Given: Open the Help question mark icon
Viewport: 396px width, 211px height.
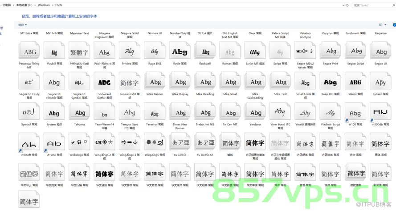Looking at the screenshot, I should (394, 25).
